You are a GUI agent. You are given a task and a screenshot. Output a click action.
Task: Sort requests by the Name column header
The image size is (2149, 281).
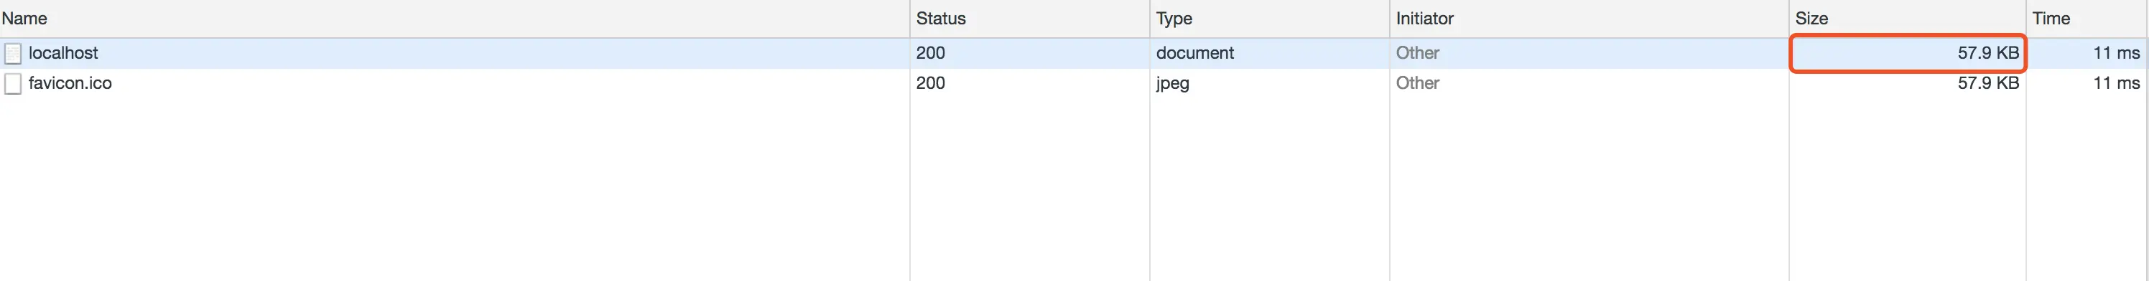click(x=24, y=19)
